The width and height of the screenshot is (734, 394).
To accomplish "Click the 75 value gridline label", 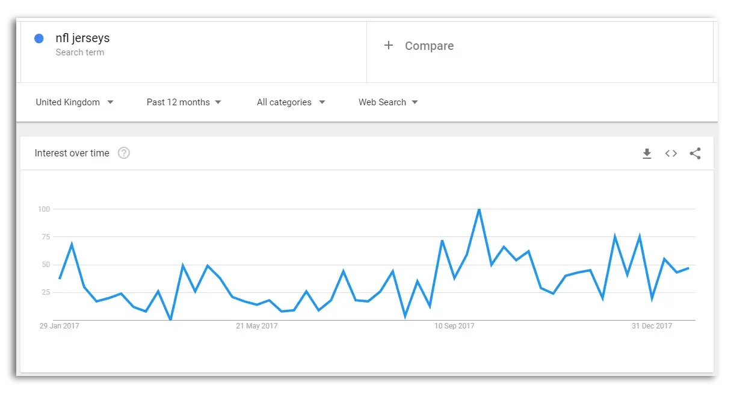I will point(43,237).
